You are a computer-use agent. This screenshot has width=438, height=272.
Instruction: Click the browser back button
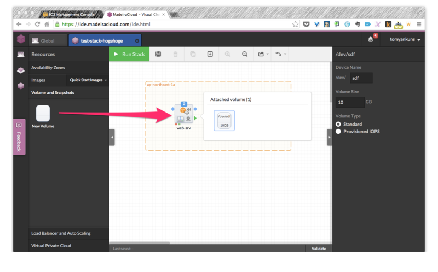(19, 24)
